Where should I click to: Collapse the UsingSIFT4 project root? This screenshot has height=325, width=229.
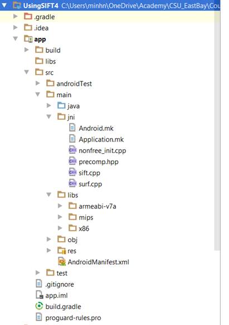4,5
